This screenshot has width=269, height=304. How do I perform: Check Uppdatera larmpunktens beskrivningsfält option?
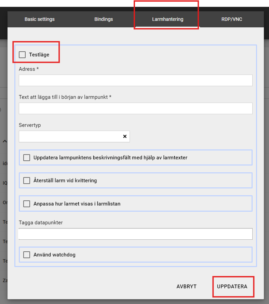click(x=27, y=158)
